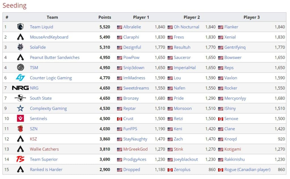Click the NRG logo icon

point(20,88)
